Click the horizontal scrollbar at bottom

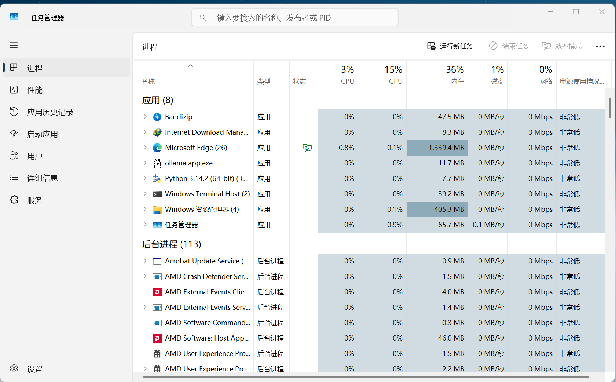click(366, 377)
